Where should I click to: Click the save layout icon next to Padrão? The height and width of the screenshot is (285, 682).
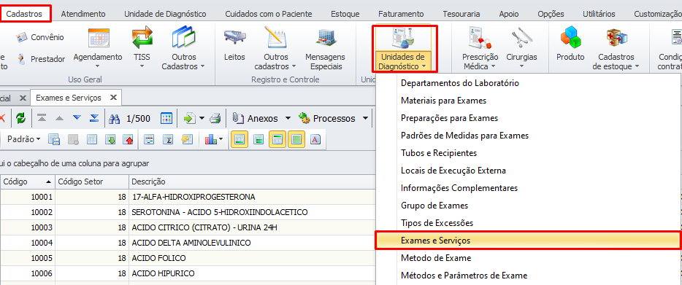point(54,139)
